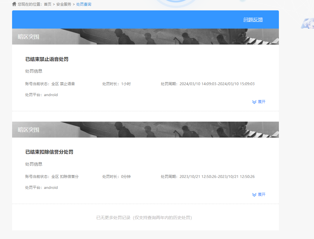Viewport: 314px width, 239px height.
Task: Click 处罚平台：android under 禁止语音处罚
Action: tap(42, 95)
